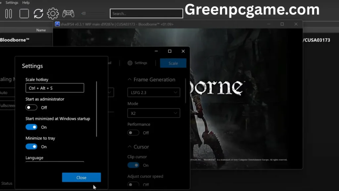Minimize the Bloodborne game window

tap(269, 24)
